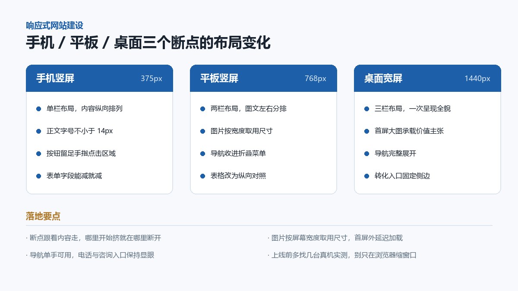Click the line 三栏布局，一次呈现全貌

(413, 109)
